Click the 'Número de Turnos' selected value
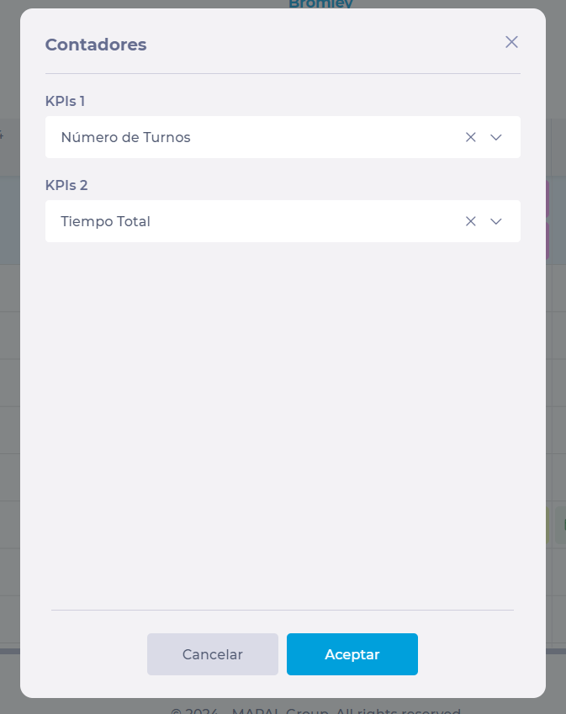566x714 pixels. [126, 137]
